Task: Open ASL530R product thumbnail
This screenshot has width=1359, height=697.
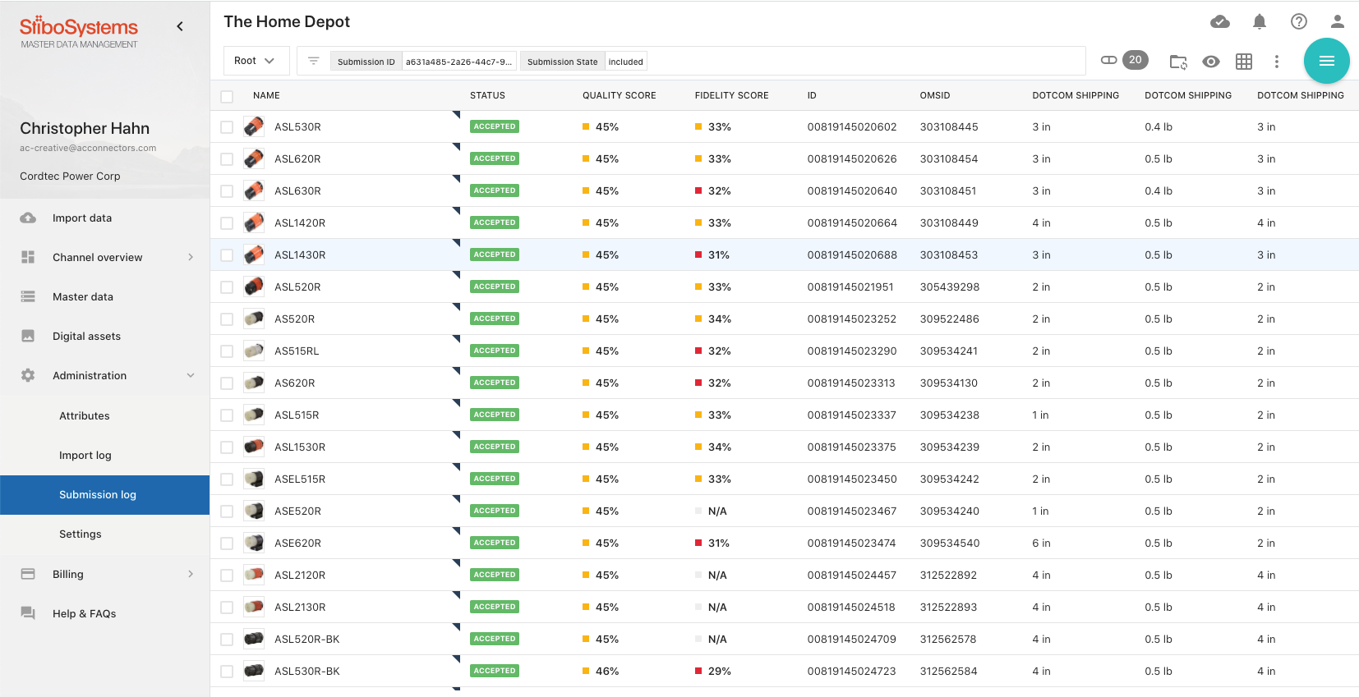Action: coord(254,126)
